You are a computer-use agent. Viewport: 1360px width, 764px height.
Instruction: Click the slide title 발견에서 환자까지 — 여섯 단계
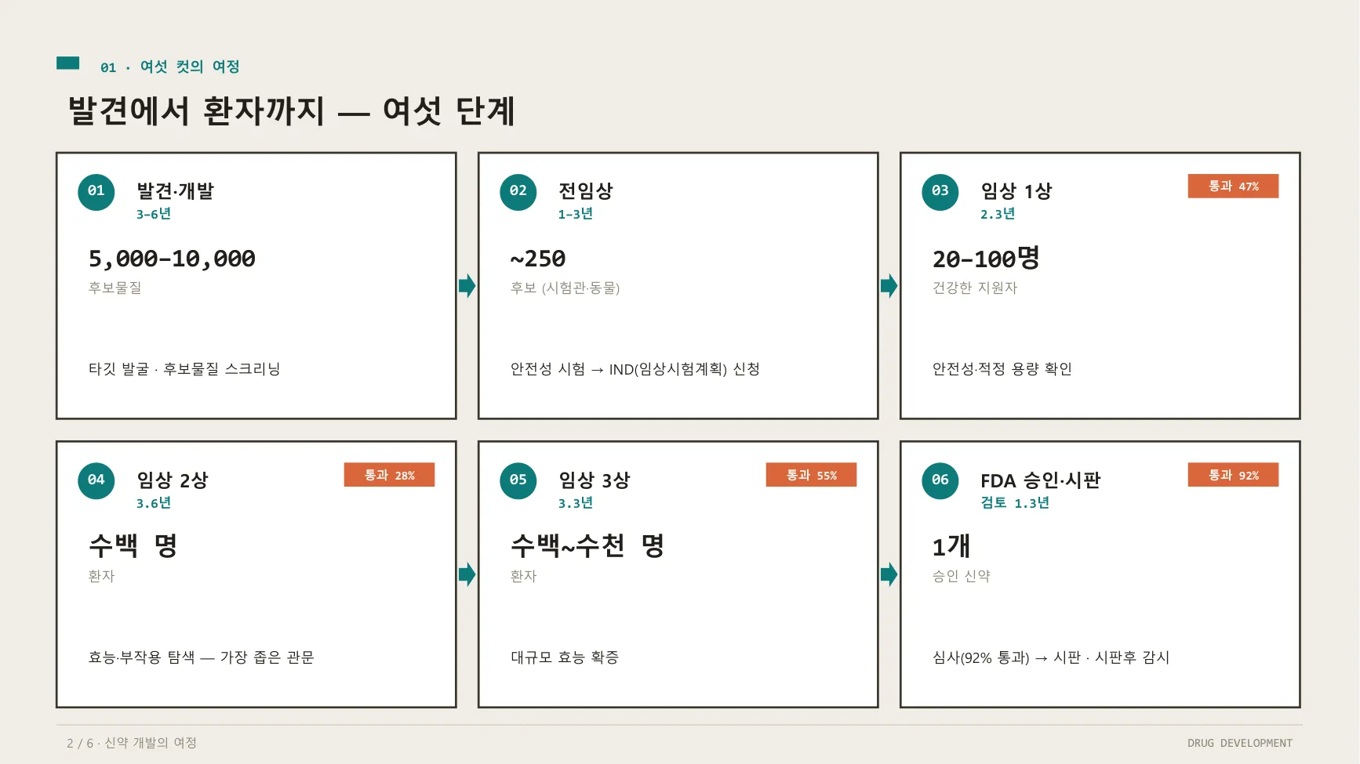[291, 110]
